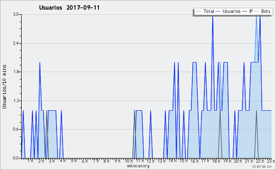Viewport: 276px width, 170px height.
Task: Click the '8 h' x-axis label
Action: tap(106, 161)
